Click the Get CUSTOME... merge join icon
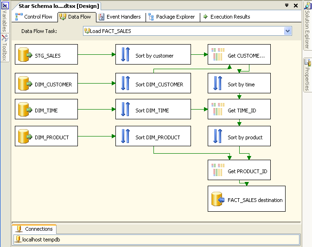The image size is (312, 247). click(218, 54)
